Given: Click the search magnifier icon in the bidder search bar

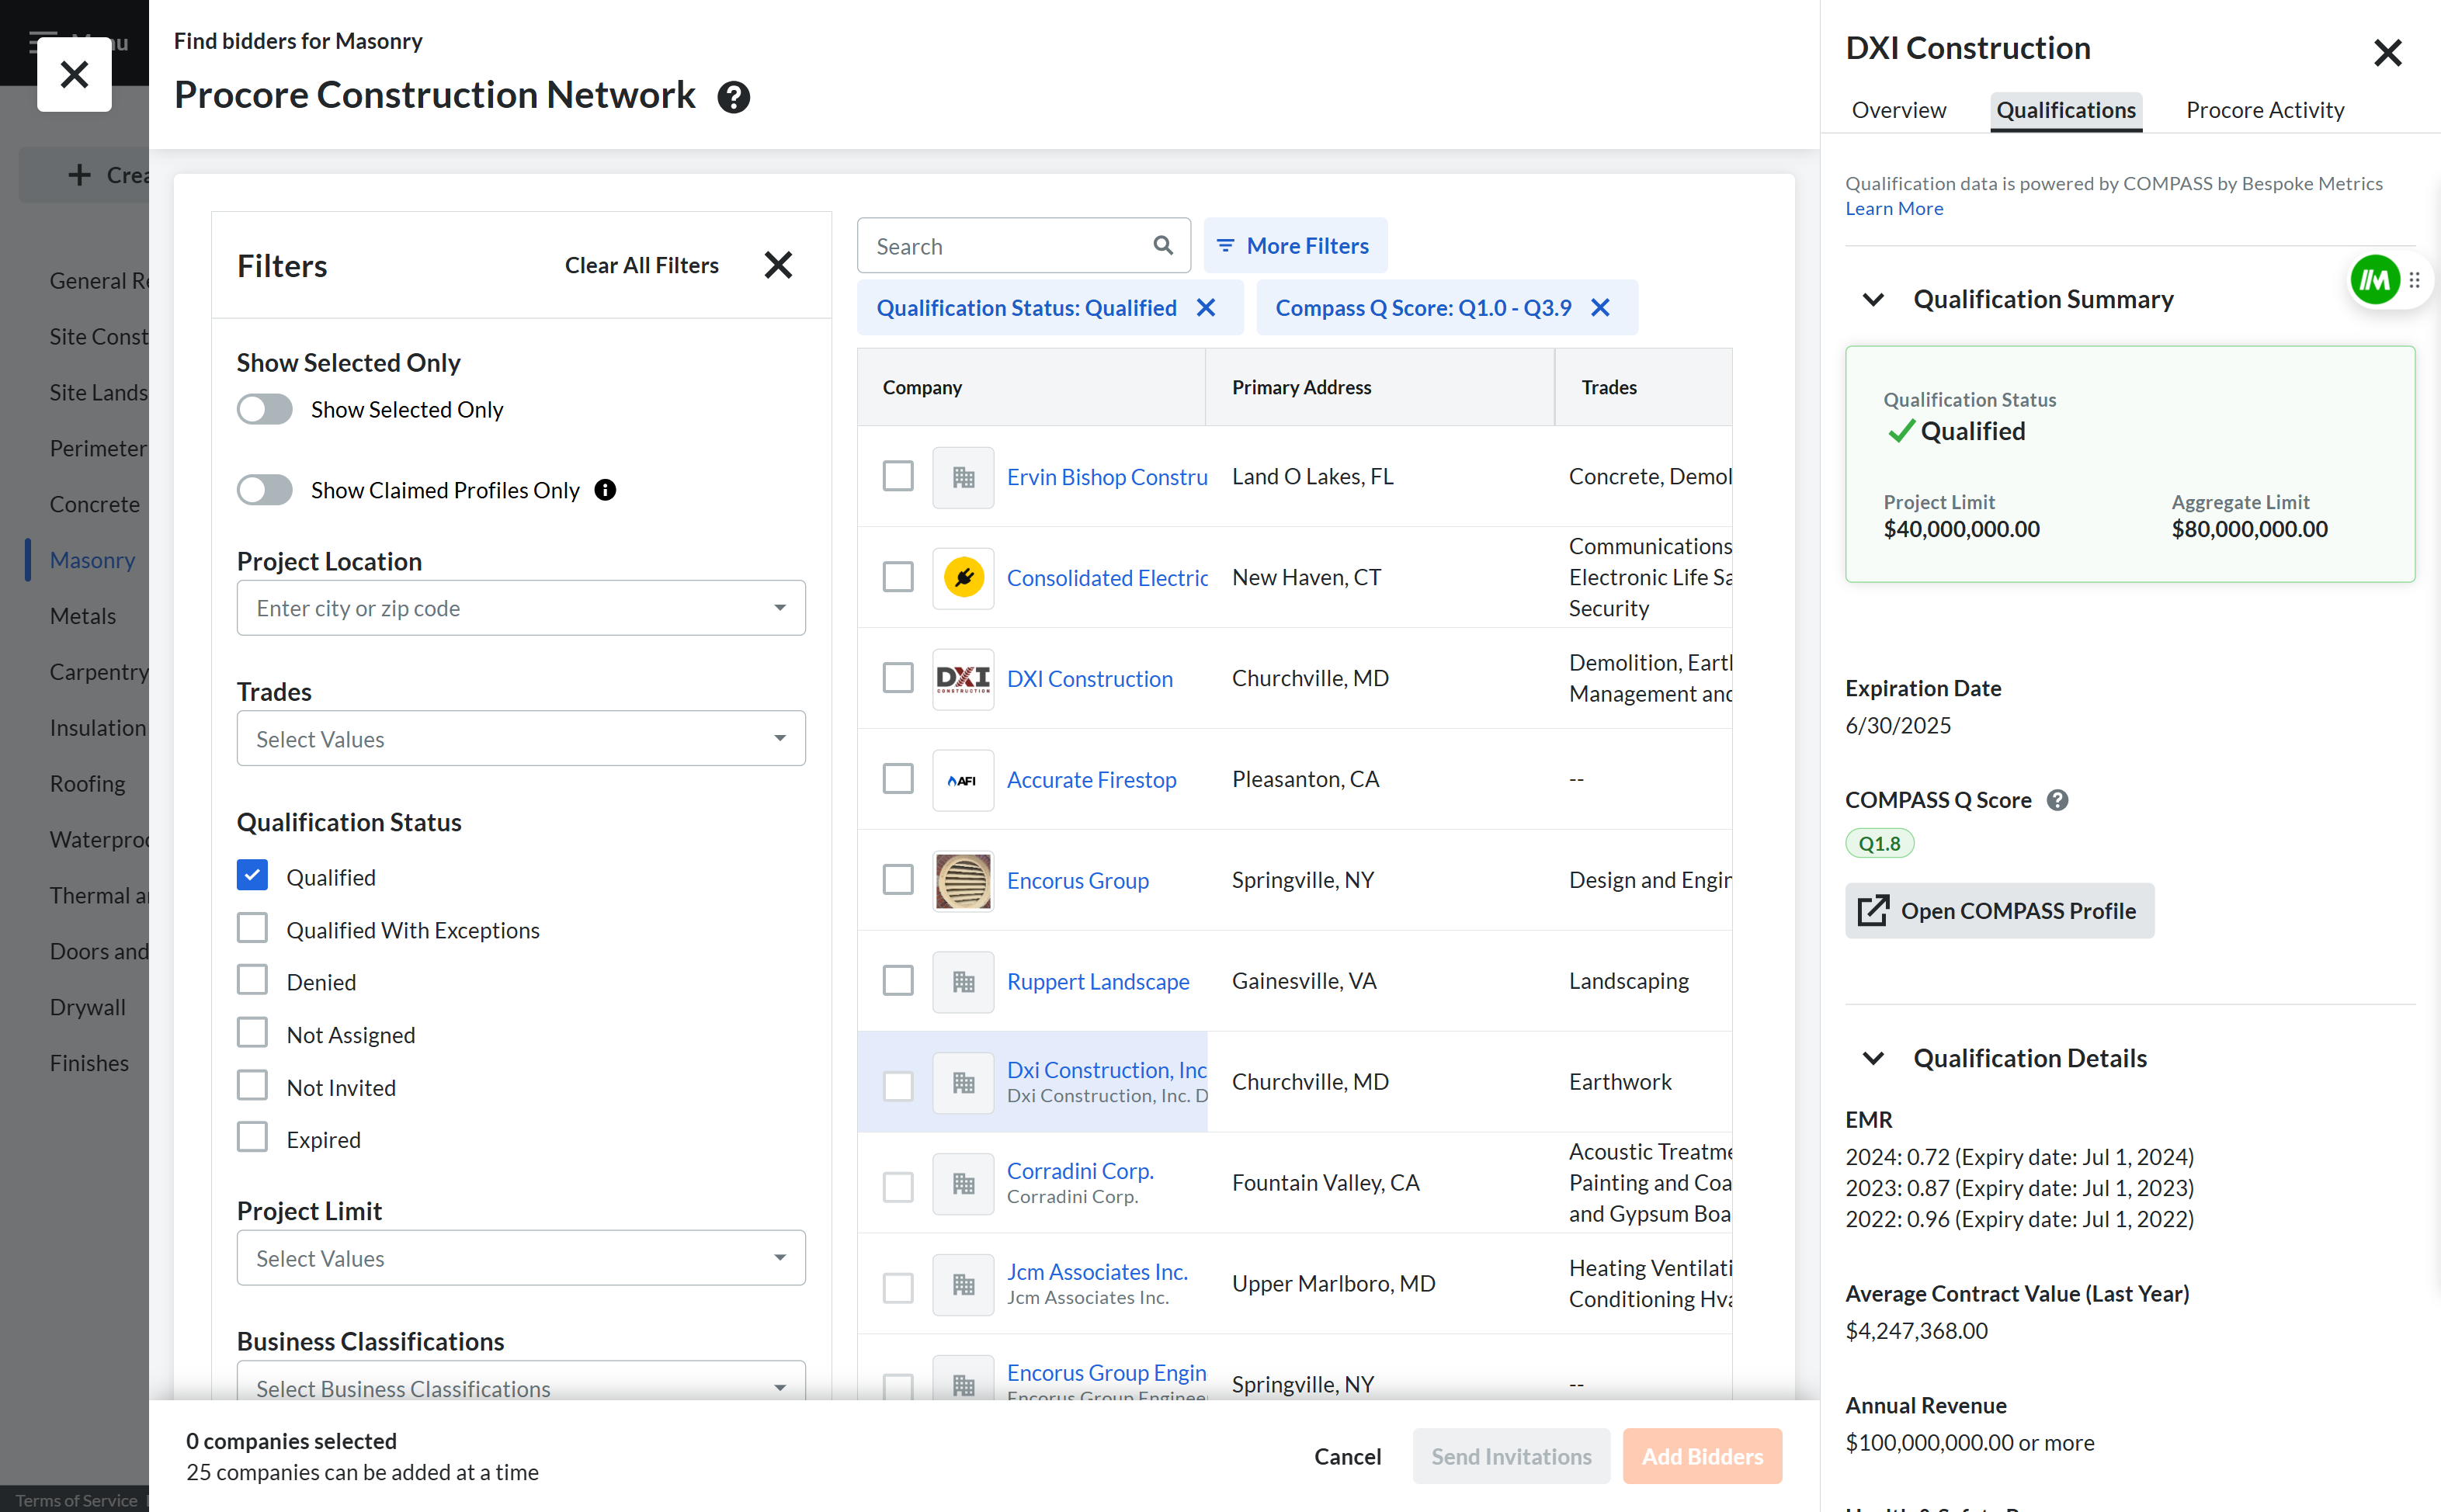Looking at the screenshot, I should pos(1163,245).
